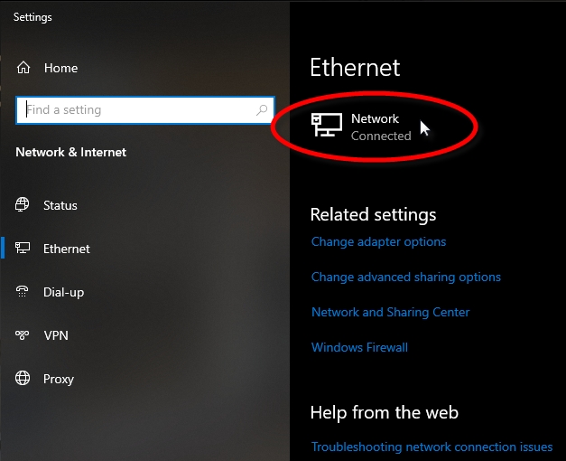Click the search magnifier icon
The width and height of the screenshot is (566, 461).
(263, 110)
